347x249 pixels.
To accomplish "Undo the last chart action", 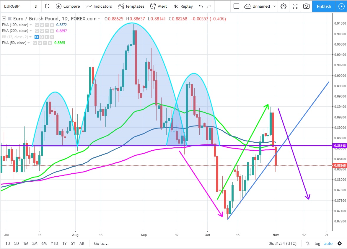I will (201, 6).
